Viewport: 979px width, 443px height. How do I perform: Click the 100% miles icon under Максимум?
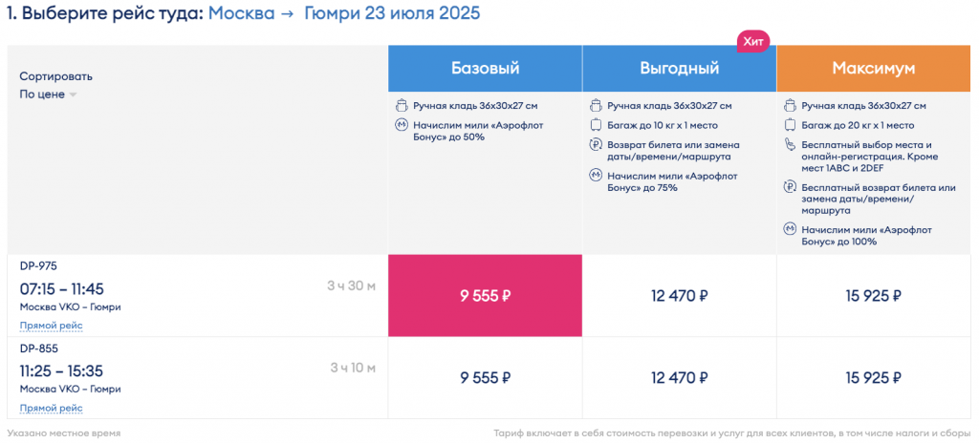791,229
